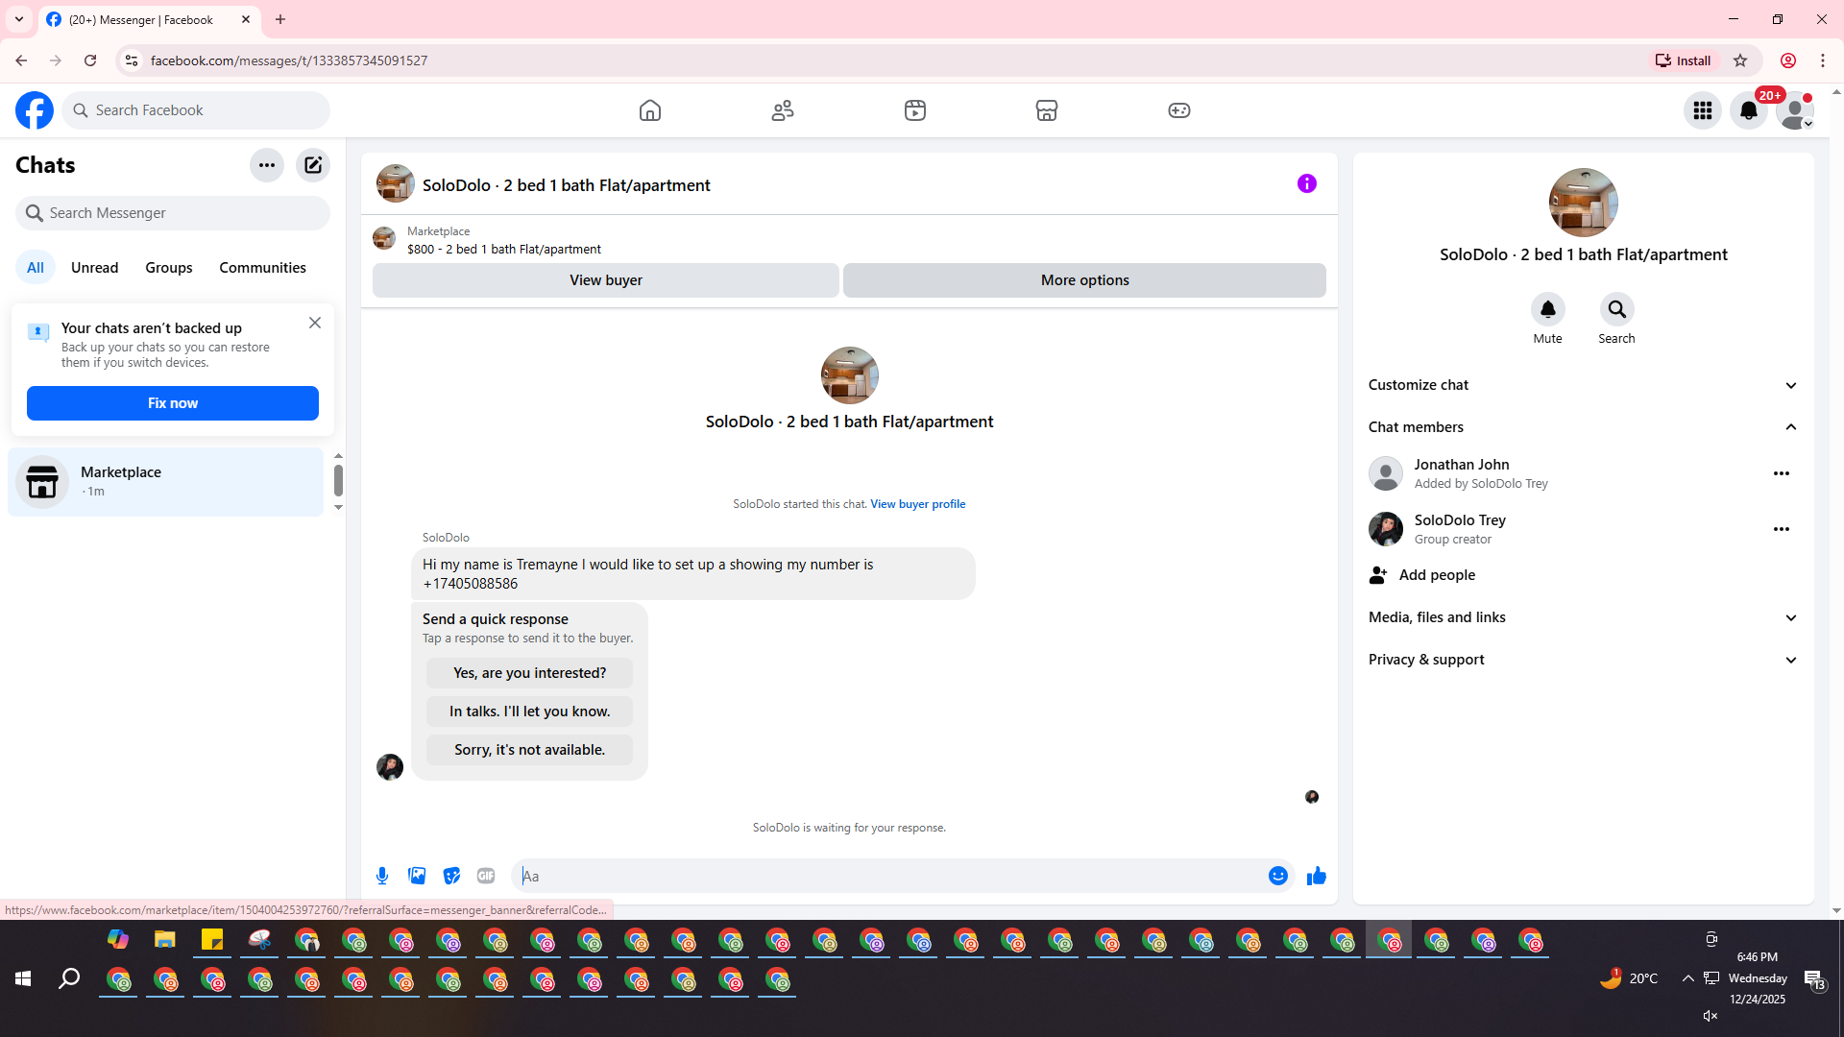Send 'Sorry, it's not available.' quick response
1844x1037 pixels.
tap(529, 750)
